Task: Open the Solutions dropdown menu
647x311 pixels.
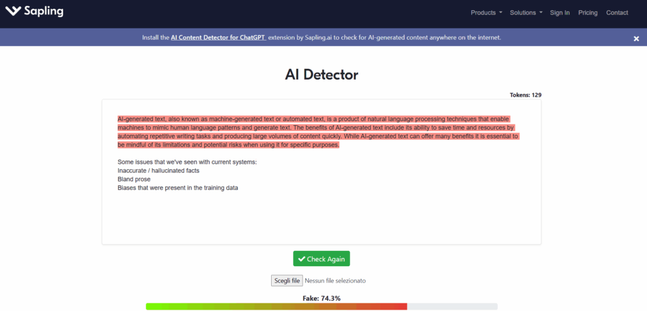Action: [x=526, y=13]
